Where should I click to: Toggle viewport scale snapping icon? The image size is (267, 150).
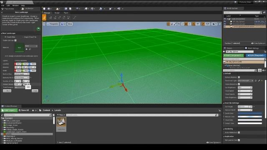(x=203, y=24)
